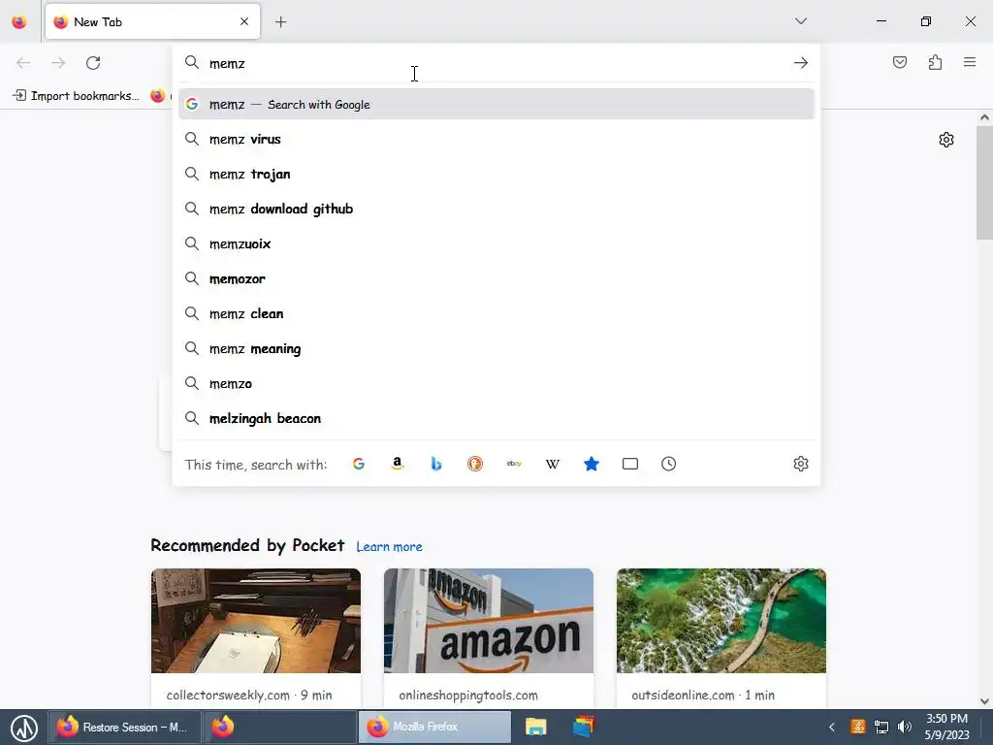Open the Extensions puzzle icon
This screenshot has width=993, height=745.
tap(935, 62)
